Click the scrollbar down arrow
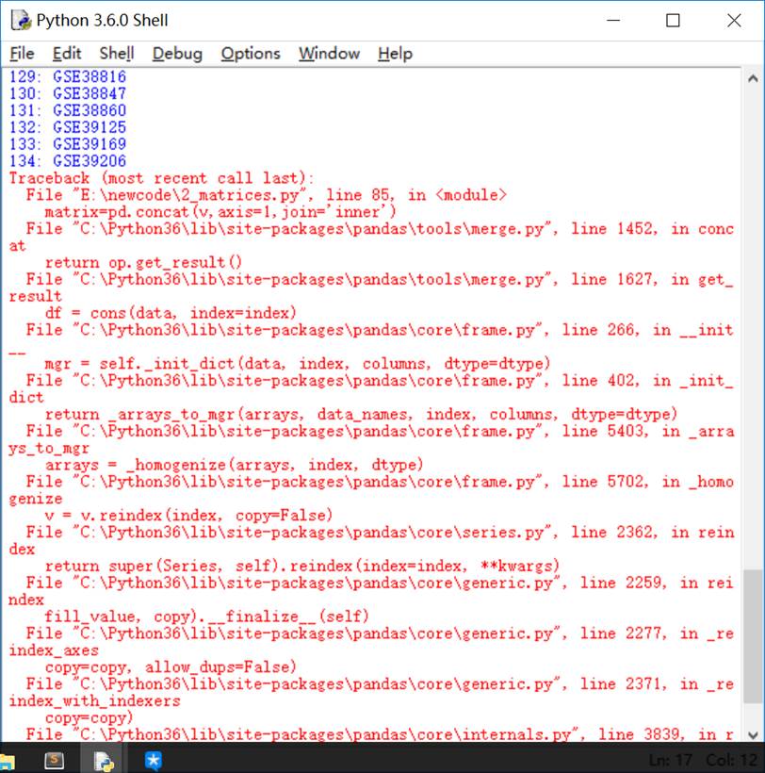 tap(753, 735)
